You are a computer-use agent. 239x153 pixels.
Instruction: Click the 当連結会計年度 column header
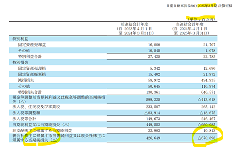[190, 24]
